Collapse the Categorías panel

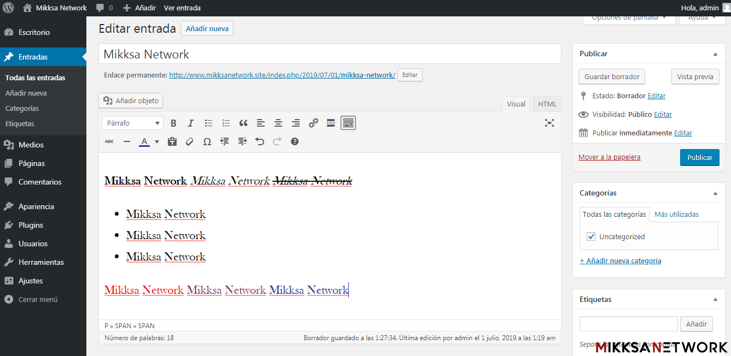pos(715,193)
